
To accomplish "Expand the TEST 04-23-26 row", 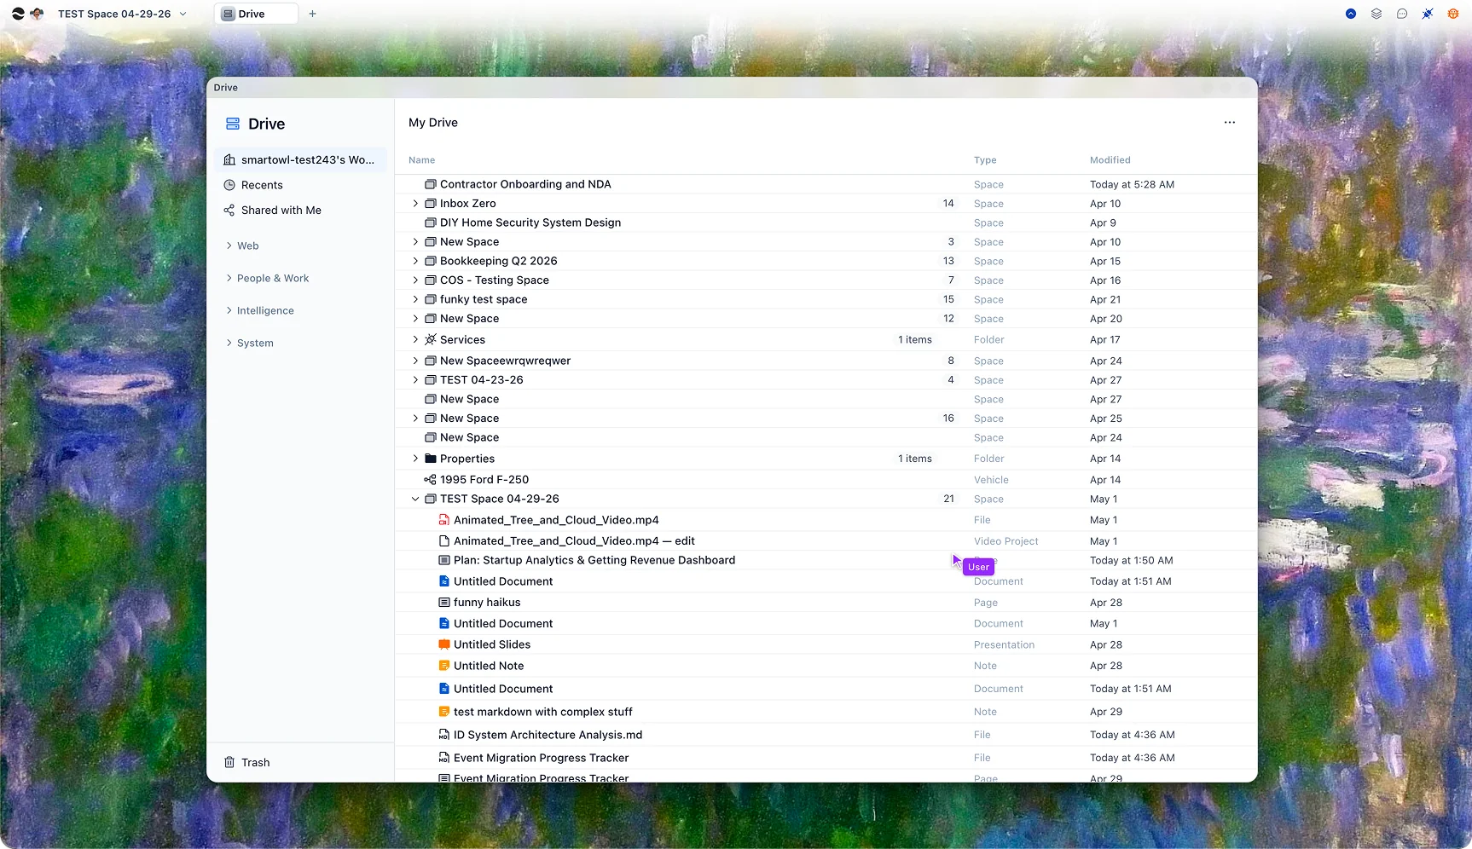I will tap(415, 380).
